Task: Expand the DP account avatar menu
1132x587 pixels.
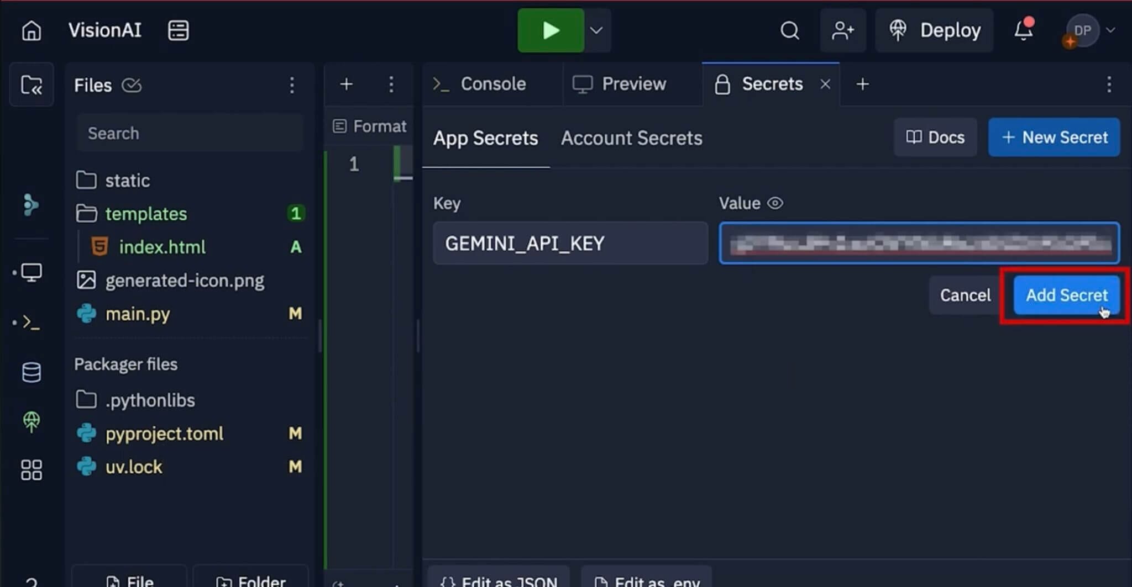Action: (x=1089, y=30)
